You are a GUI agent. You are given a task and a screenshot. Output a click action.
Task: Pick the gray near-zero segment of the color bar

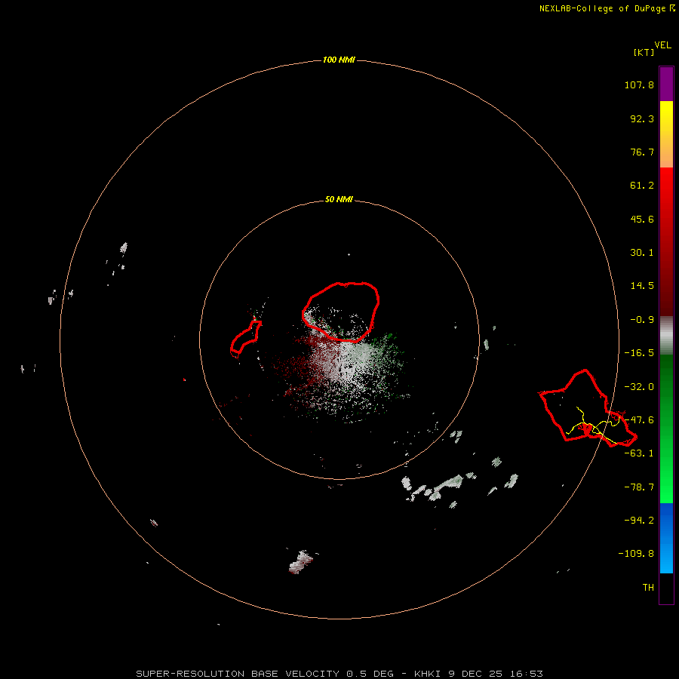coord(666,336)
